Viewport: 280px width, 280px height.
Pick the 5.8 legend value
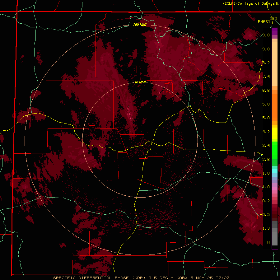click(266, 104)
